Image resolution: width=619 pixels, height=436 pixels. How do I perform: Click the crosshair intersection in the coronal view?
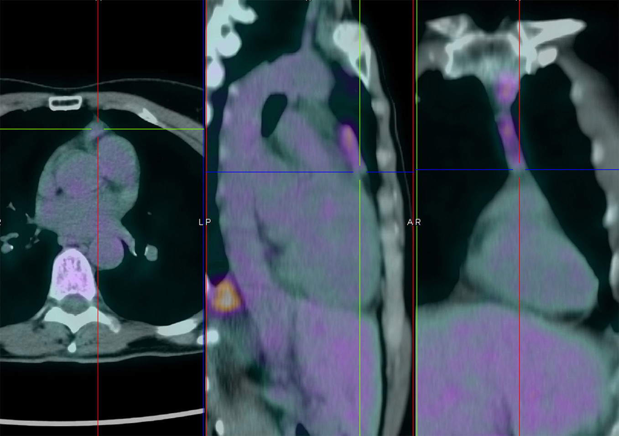(519, 170)
